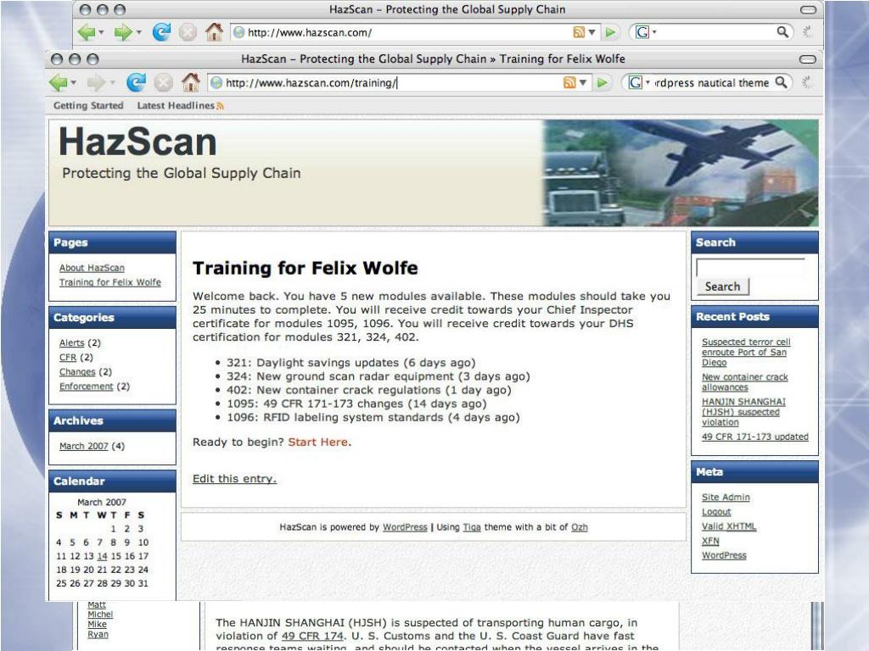Open Getting Started bookmark
The height and width of the screenshot is (651, 869).
pyautogui.click(x=88, y=105)
